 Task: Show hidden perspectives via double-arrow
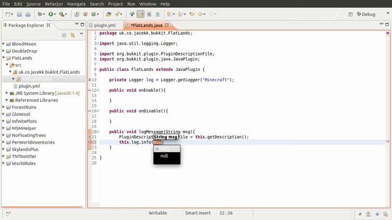click(388, 13)
